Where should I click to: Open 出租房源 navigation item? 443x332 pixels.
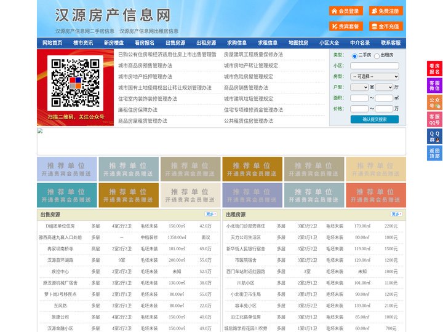(206, 43)
